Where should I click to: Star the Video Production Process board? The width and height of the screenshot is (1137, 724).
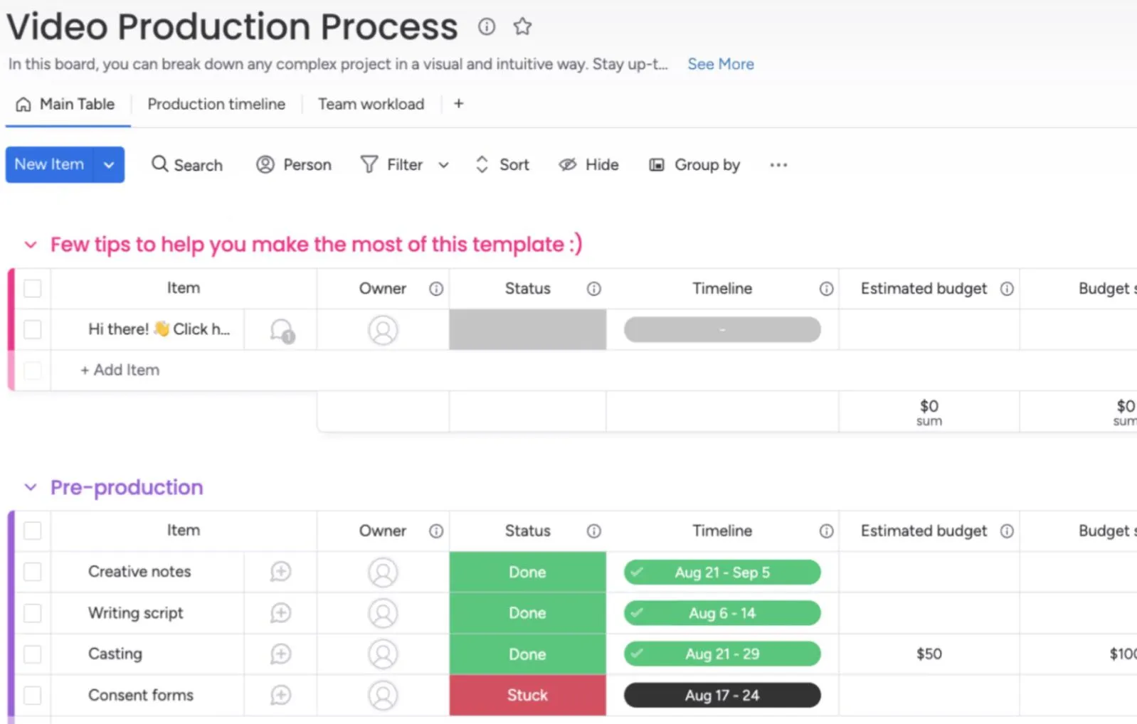[x=522, y=27]
